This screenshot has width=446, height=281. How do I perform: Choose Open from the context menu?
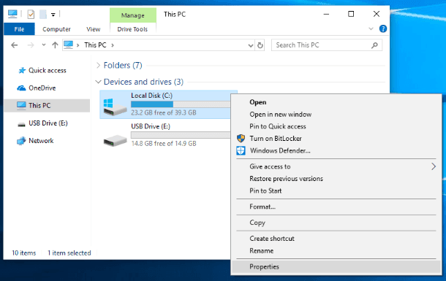(336, 102)
